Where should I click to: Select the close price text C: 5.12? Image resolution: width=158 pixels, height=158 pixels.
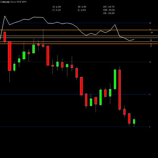pyautogui.click(x=57, y=10)
